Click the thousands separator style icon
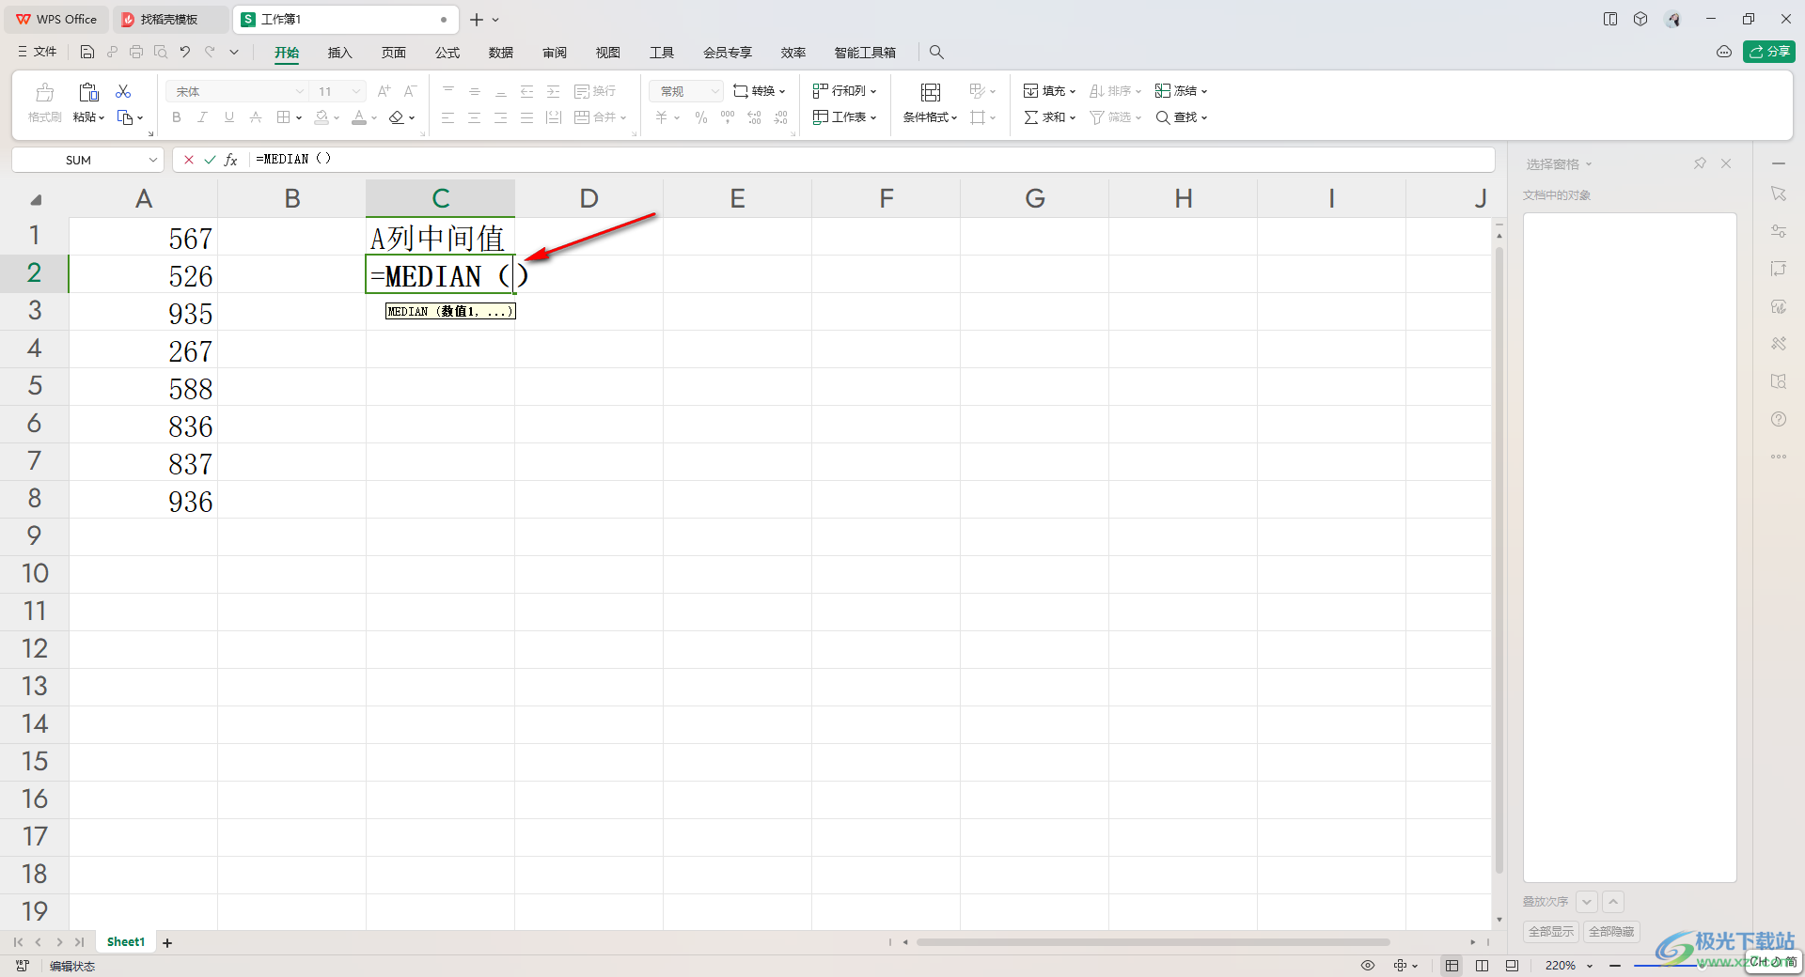The height and width of the screenshot is (977, 1805). (x=728, y=117)
